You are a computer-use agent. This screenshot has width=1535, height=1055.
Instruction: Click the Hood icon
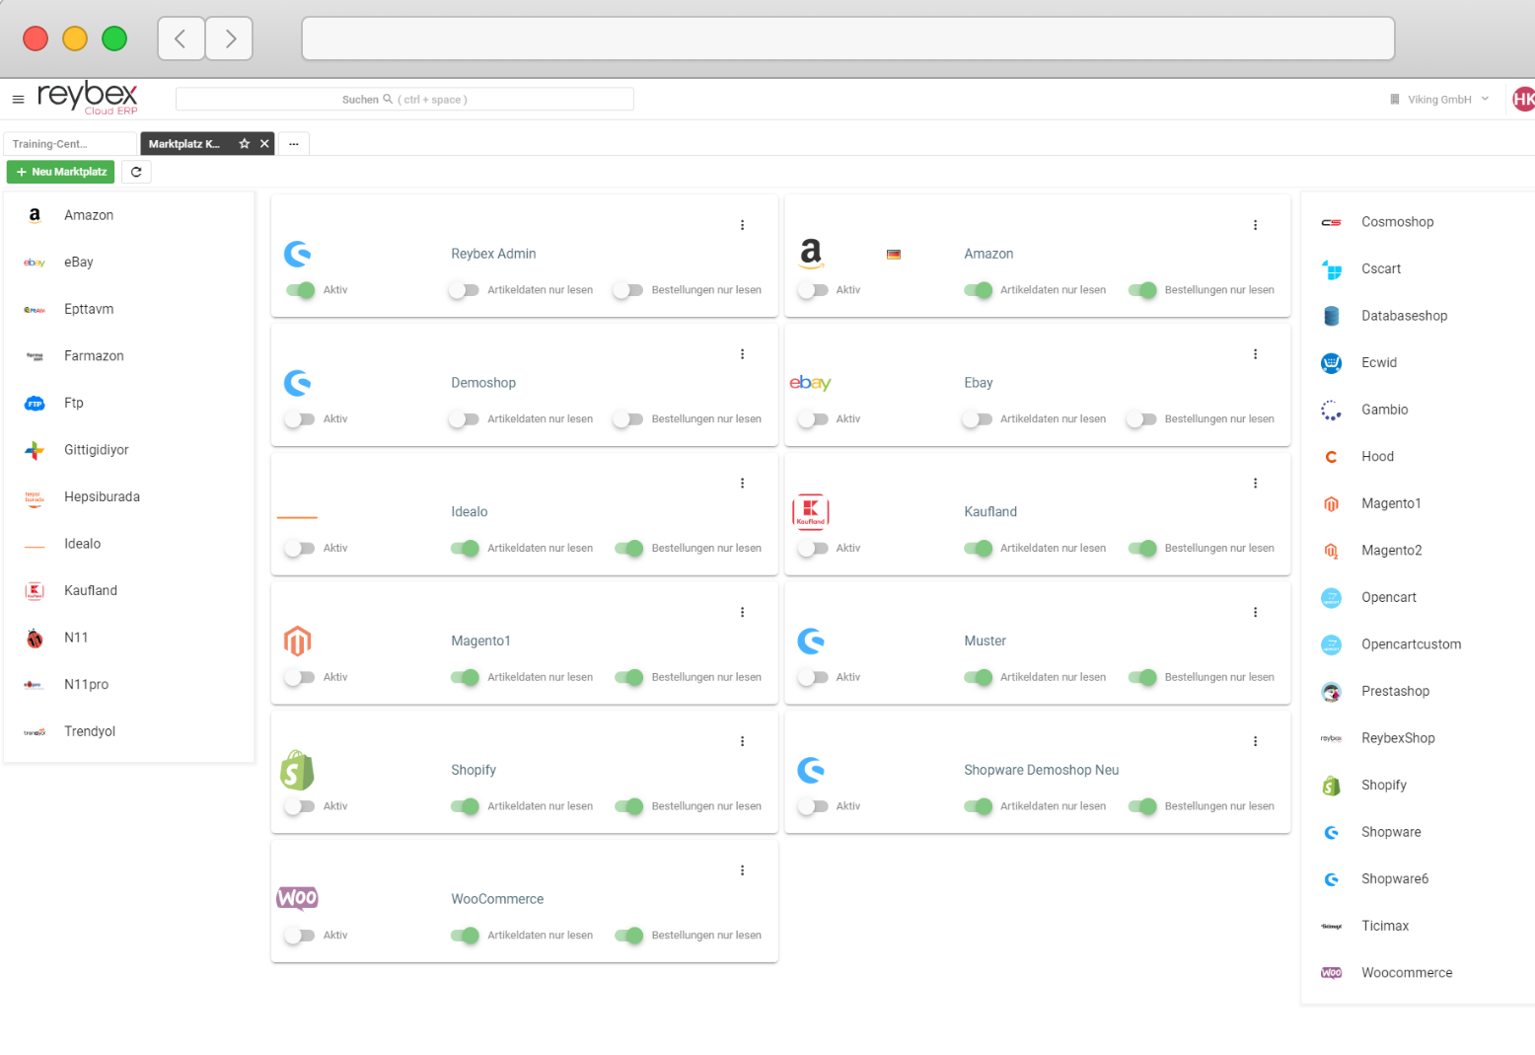pos(1331,457)
